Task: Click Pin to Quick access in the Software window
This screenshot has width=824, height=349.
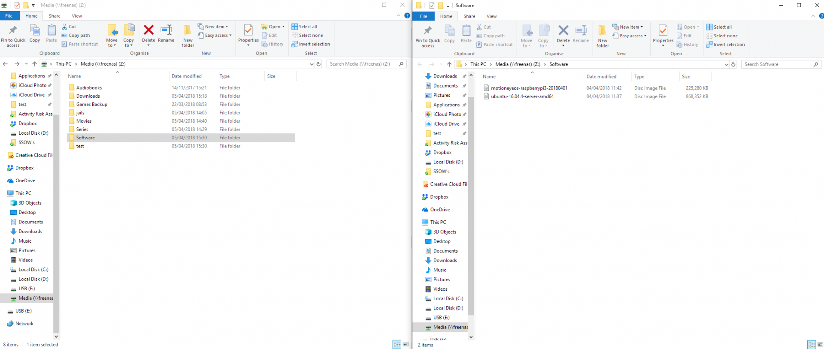Action: pyautogui.click(x=428, y=36)
